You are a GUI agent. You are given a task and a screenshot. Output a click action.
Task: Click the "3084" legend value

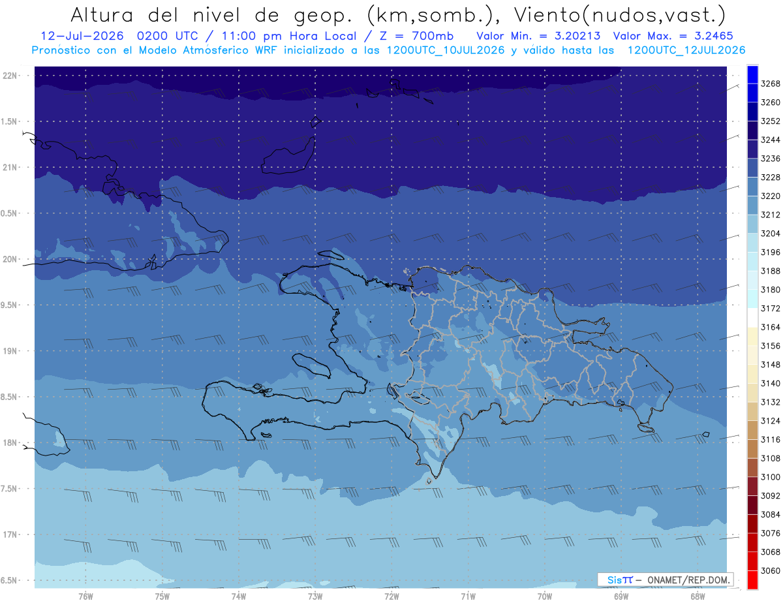point(771,514)
